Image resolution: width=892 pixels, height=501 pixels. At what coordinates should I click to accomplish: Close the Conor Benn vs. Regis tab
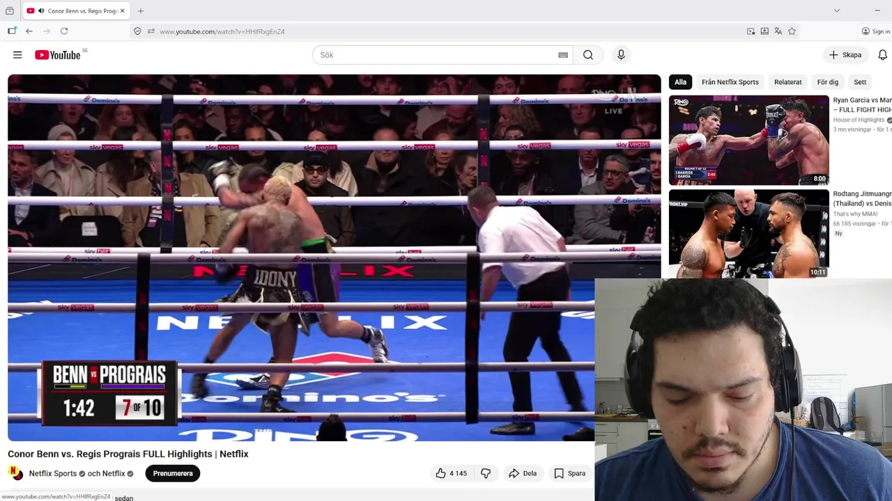(123, 11)
